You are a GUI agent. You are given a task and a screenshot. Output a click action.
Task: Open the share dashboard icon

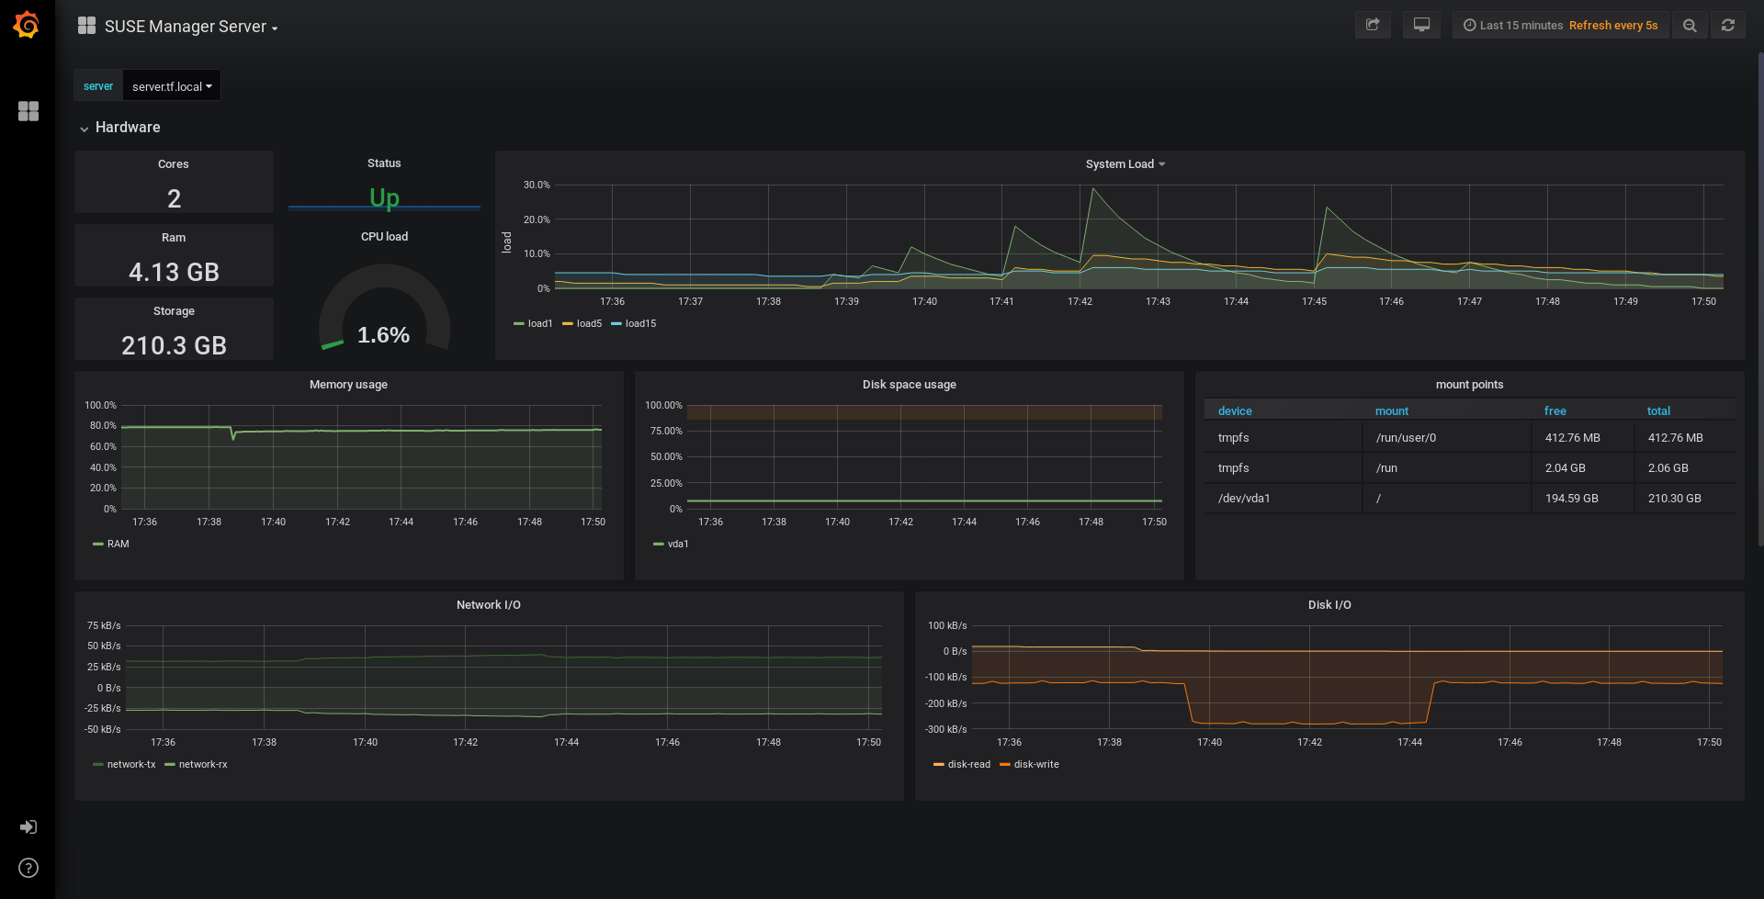(x=1372, y=25)
